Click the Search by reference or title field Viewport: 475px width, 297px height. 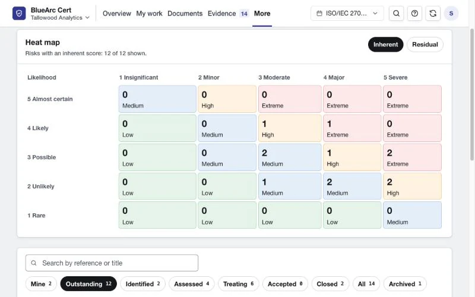[112, 263]
